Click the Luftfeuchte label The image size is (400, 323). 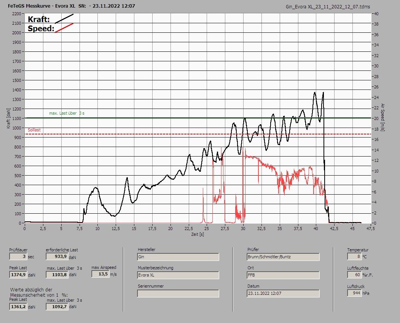pyautogui.click(x=358, y=268)
